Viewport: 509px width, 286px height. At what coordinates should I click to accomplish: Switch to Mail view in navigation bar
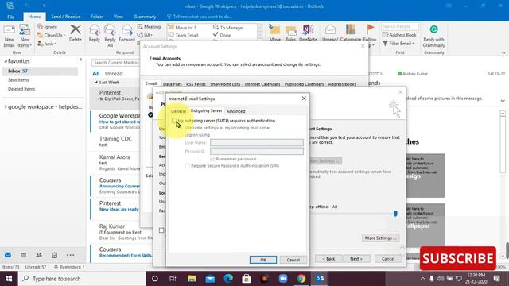pyautogui.click(x=8, y=255)
